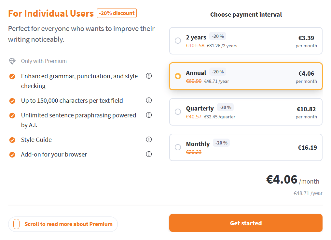The image size is (331, 240).
Task: Click info icon beside 150,000 characters feature
Action: click(149, 100)
